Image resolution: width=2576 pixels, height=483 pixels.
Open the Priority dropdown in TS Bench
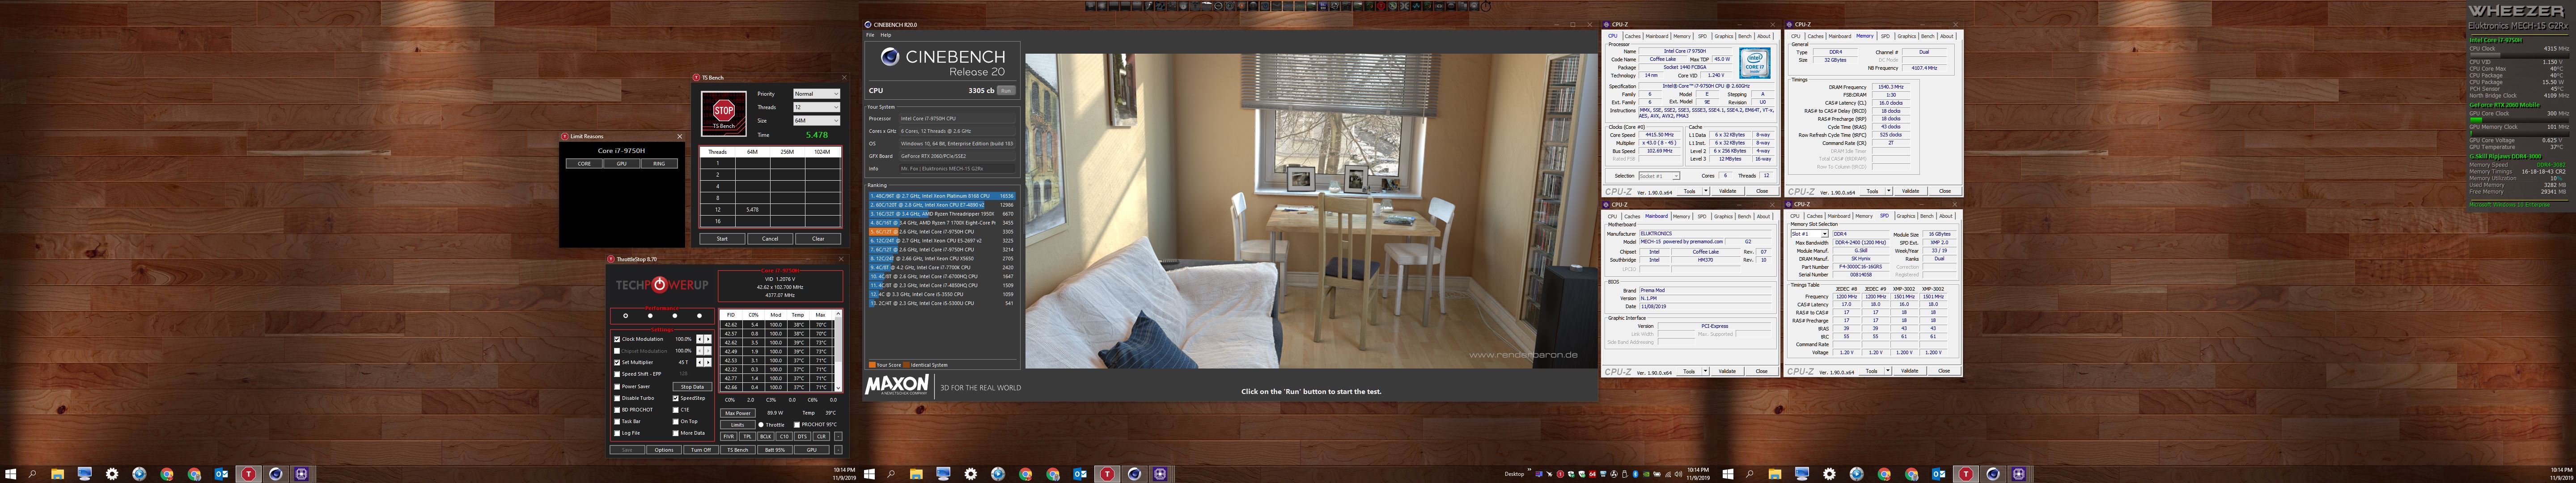click(816, 94)
